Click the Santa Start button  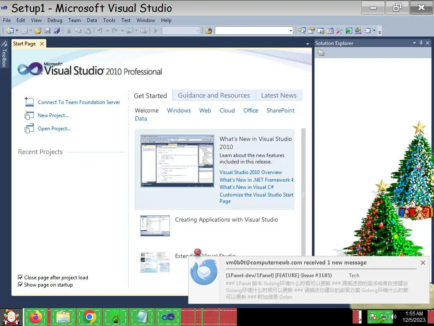11,317
